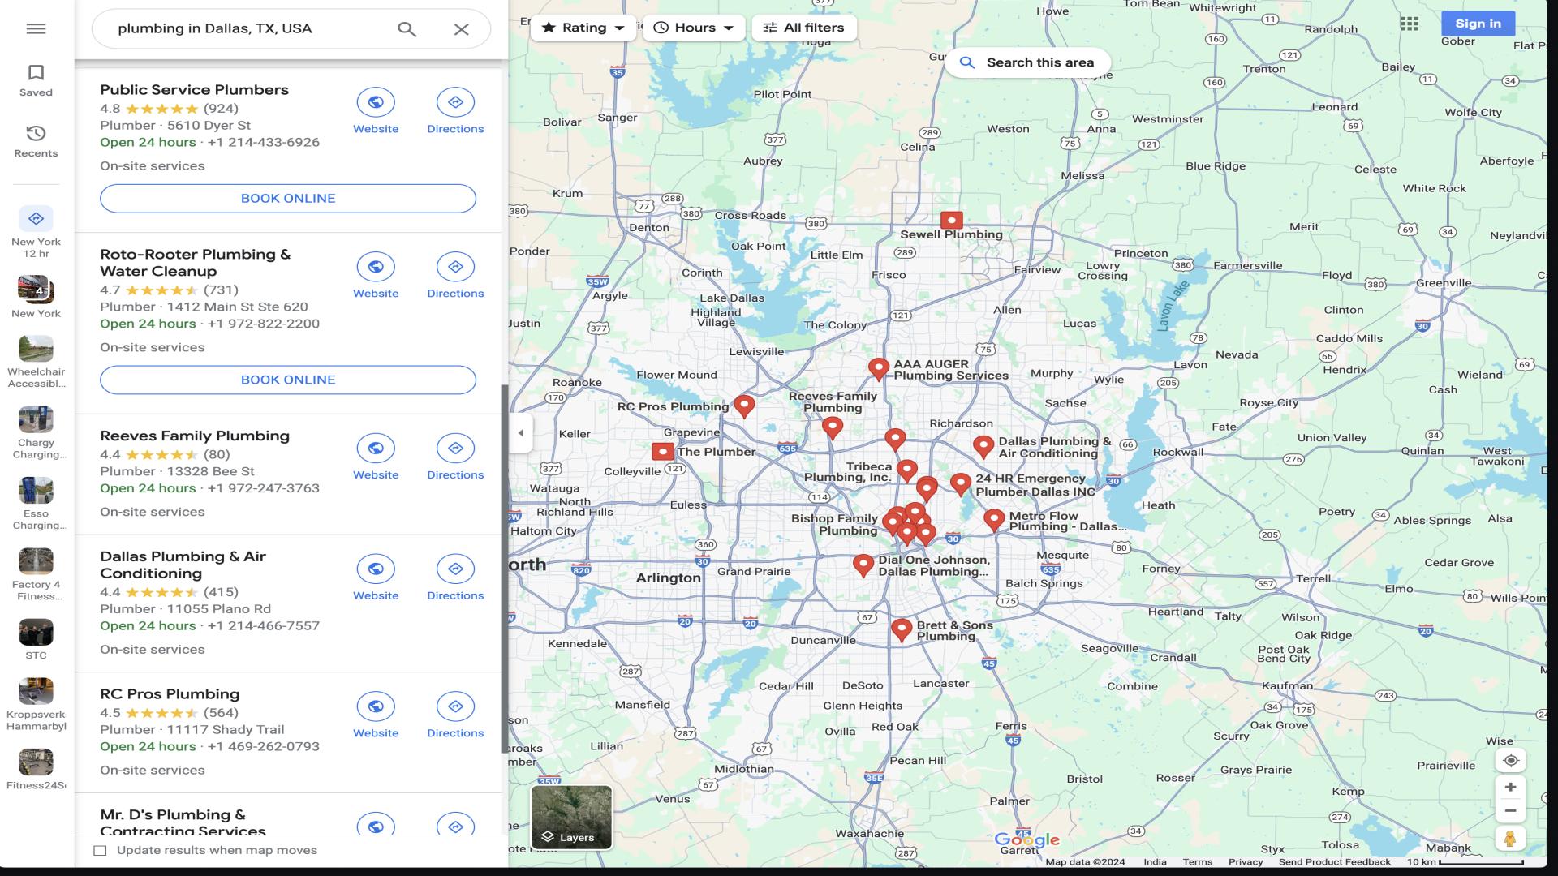Open the Fitness24S recent thumbnail
The width and height of the screenshot is (1558, 876).
[36, 769]
